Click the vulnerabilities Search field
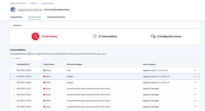 [x=26, y=58]
